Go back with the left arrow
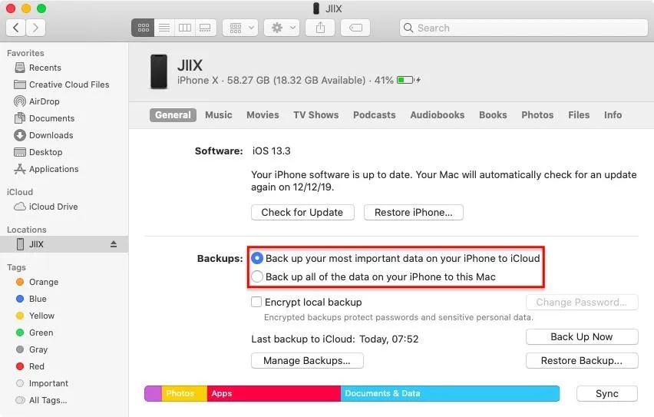 coord(16,28)
